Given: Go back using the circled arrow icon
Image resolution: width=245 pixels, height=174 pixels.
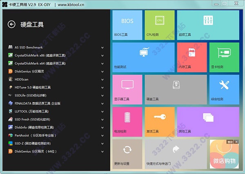Looking at the screenshot, I should [11, 24].
